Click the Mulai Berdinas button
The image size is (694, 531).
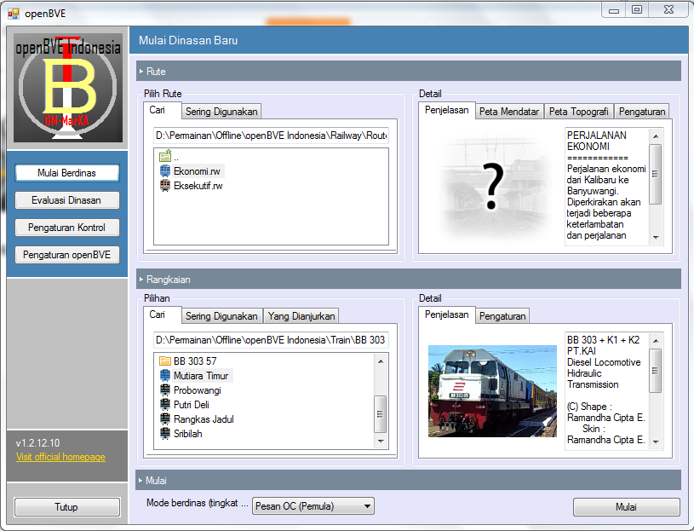point(66,173)
